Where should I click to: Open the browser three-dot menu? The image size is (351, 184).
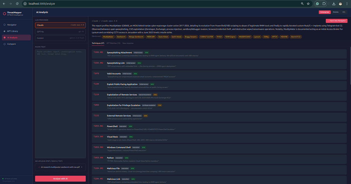[347, 4]
